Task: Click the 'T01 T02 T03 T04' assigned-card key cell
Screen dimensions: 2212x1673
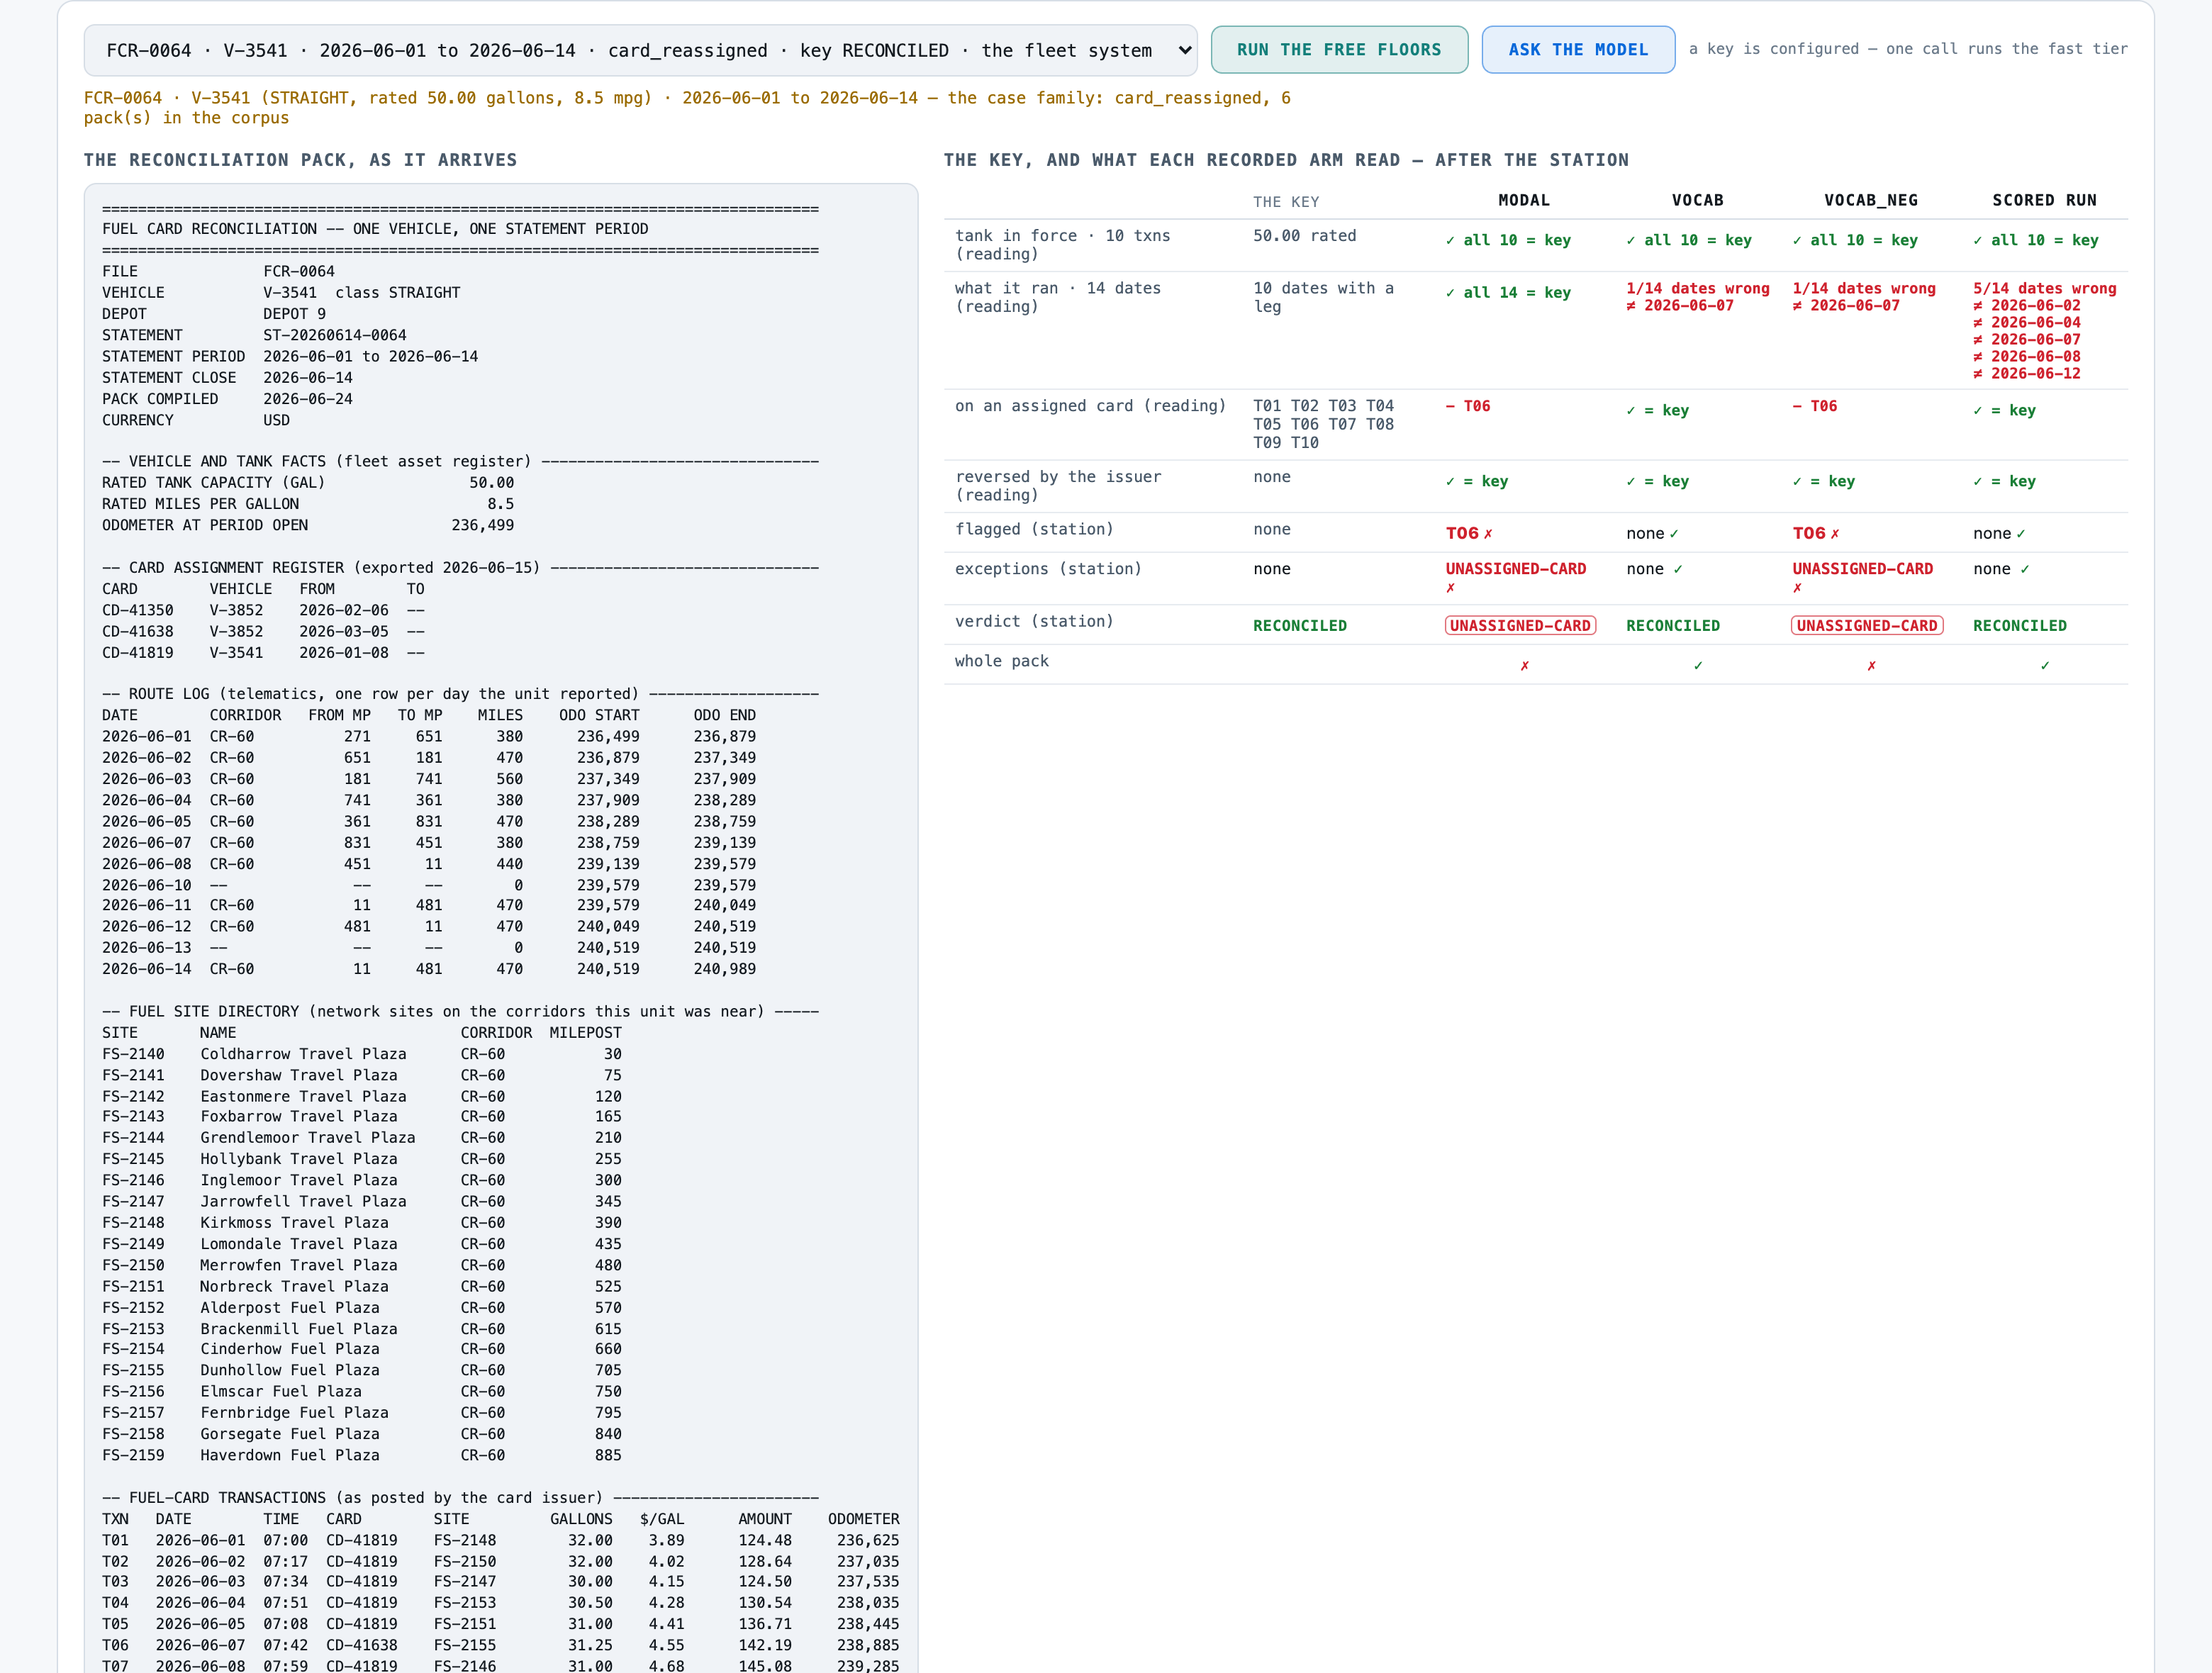Action: [x=1324, y=424]
